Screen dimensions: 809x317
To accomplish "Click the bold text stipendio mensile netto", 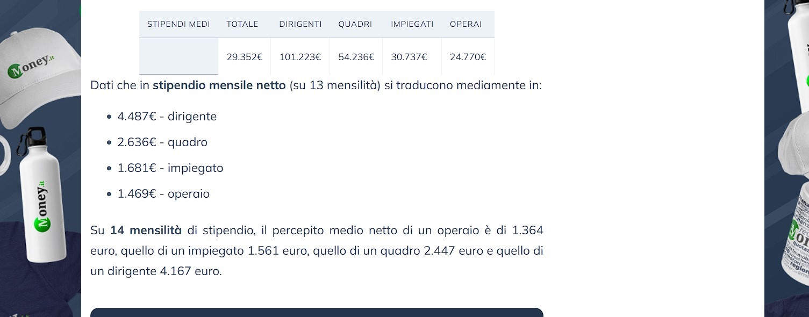I will point(219,85).
